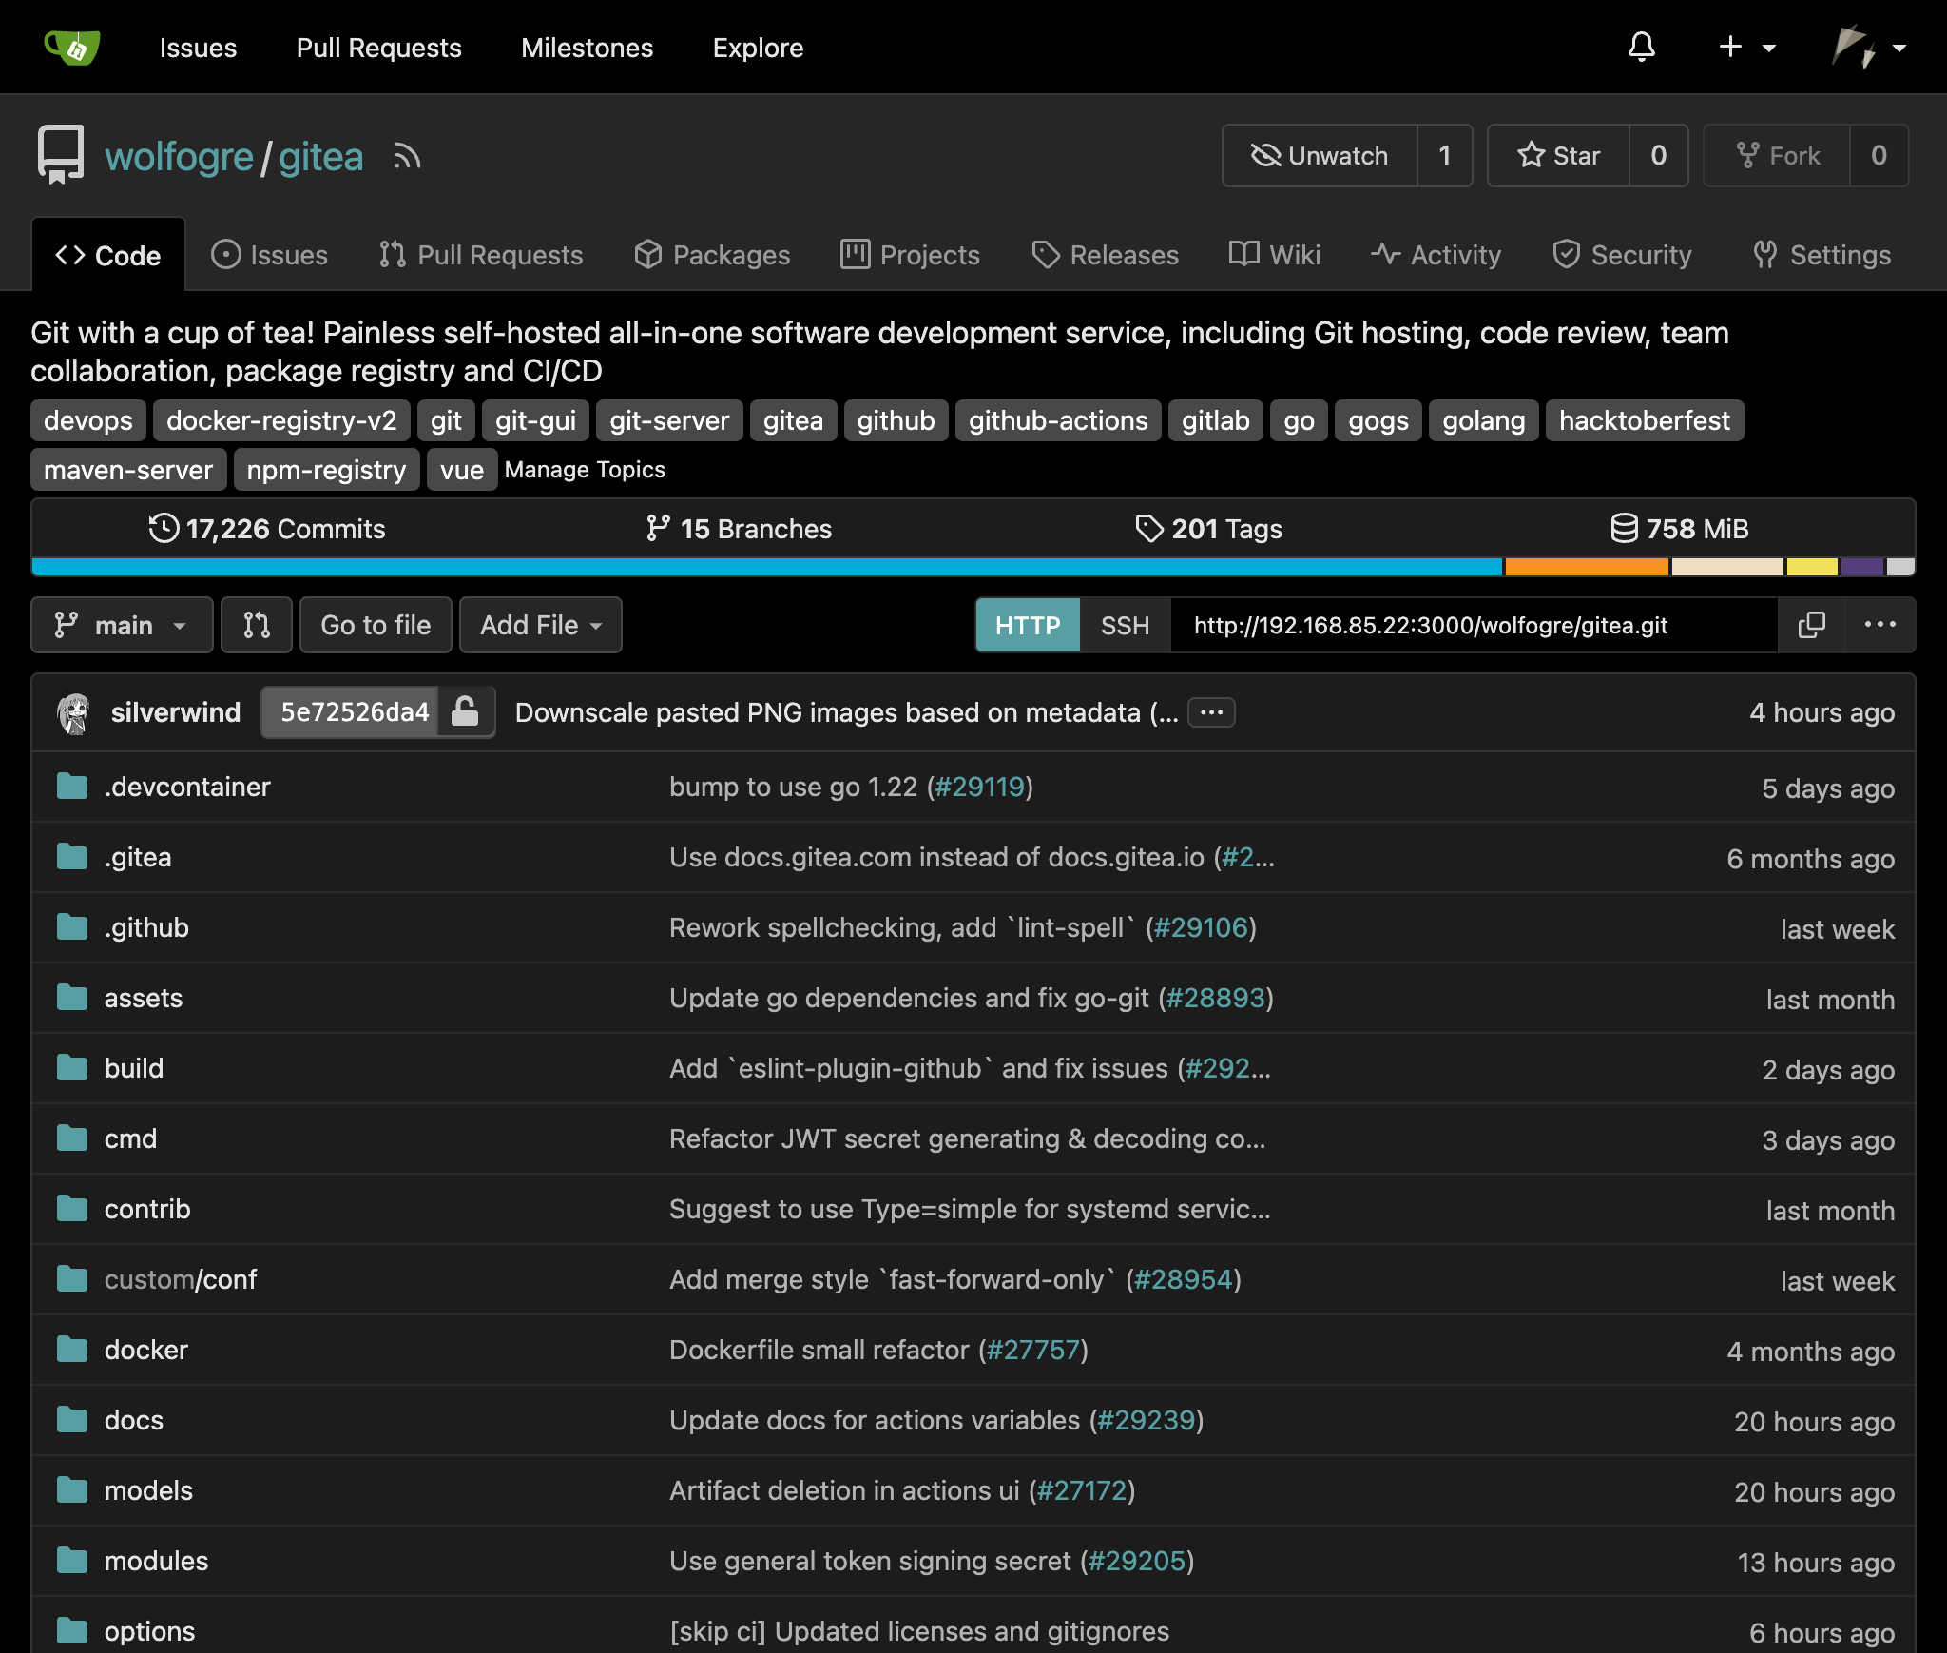Click the assets folder icon
The height and width of the screenshot is (1653, 1947).
tap(72, 998)
